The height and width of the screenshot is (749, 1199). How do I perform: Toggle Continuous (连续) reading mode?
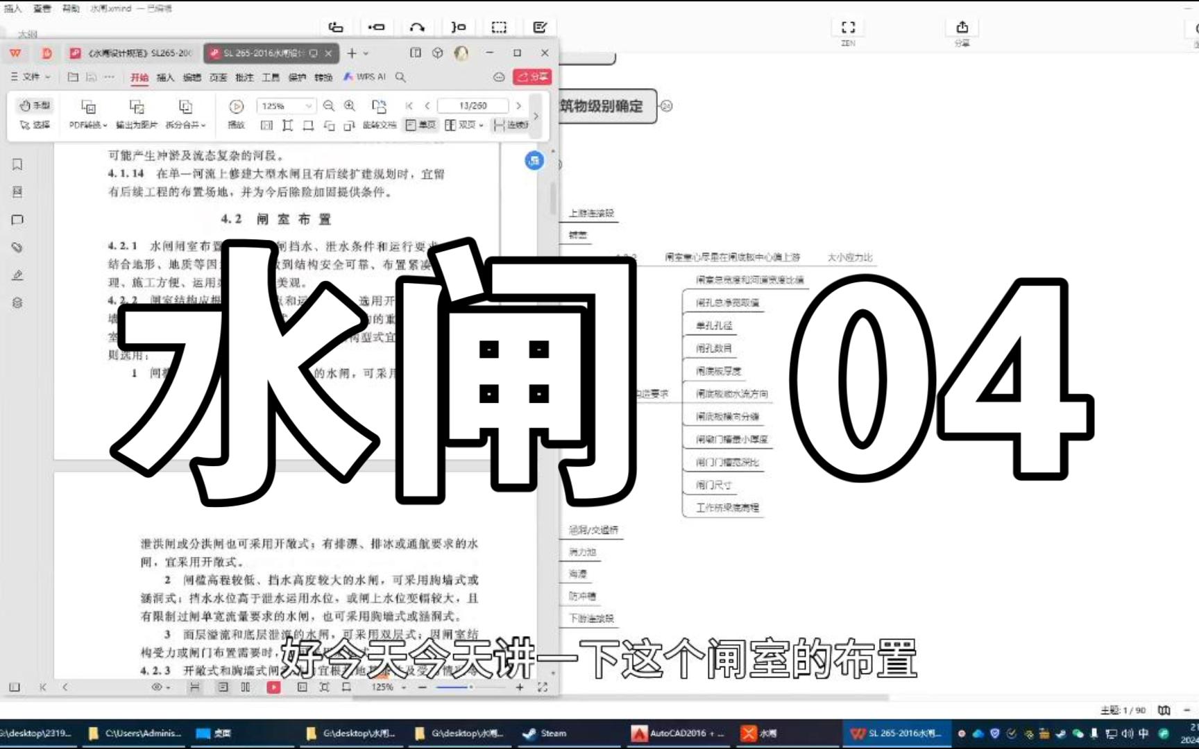point(512,125)
